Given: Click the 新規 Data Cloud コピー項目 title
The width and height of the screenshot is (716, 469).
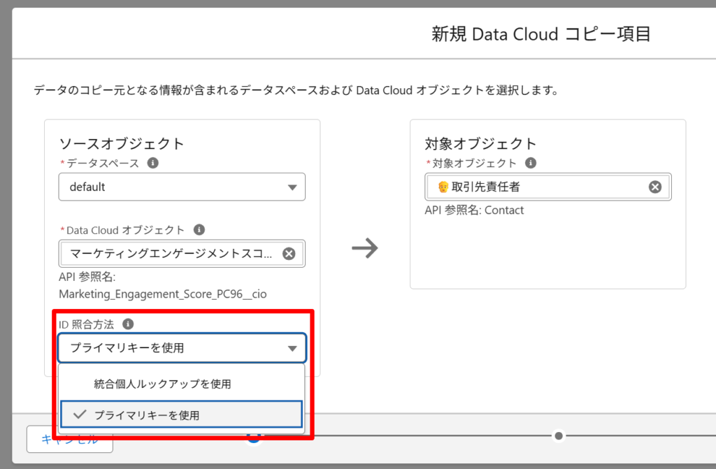Looking at the screenshot, I should pos(541,34).
